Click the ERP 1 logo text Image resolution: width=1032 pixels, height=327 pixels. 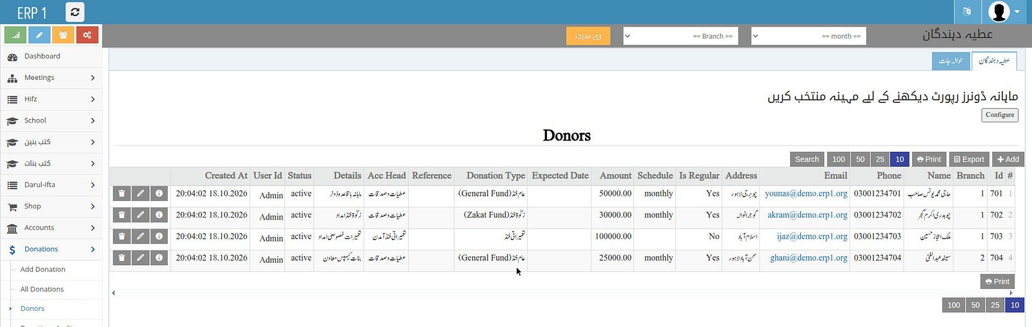32,13
